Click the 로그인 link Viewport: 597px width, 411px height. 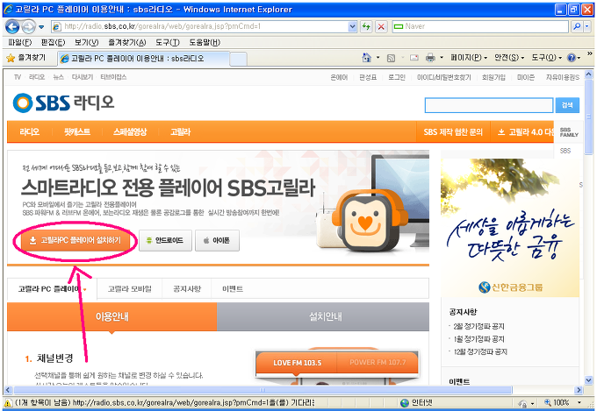[396, 78]
